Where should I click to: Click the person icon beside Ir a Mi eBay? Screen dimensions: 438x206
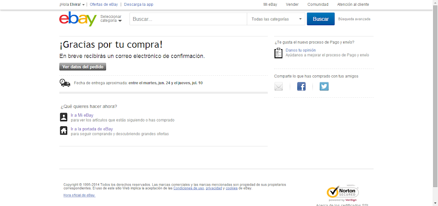pos(64,117)
